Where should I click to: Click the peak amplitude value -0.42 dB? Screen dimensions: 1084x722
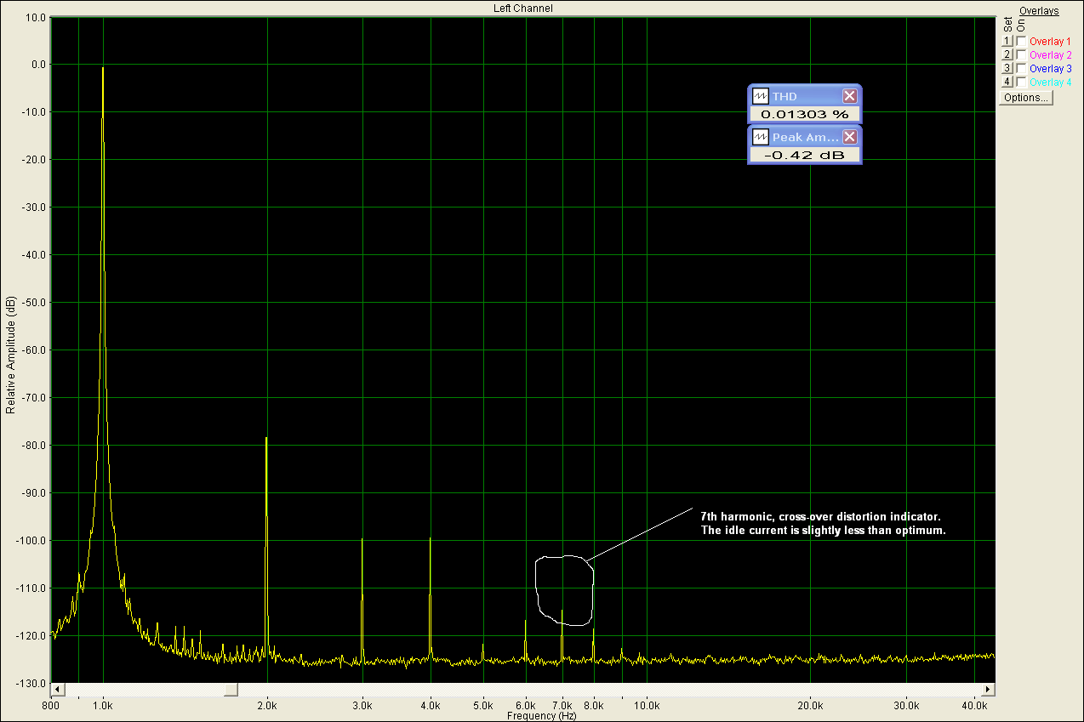click(x=805, y=155)
